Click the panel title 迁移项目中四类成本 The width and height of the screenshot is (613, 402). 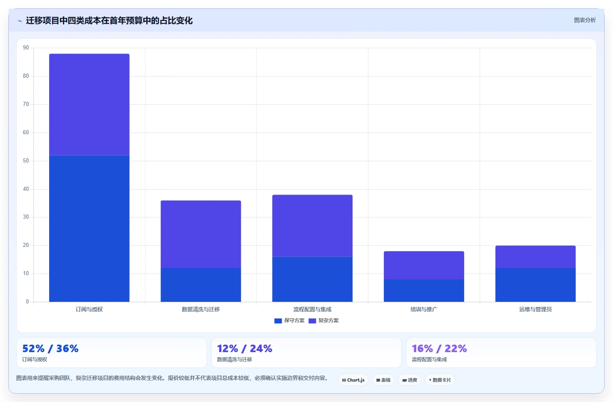point(109,21)
